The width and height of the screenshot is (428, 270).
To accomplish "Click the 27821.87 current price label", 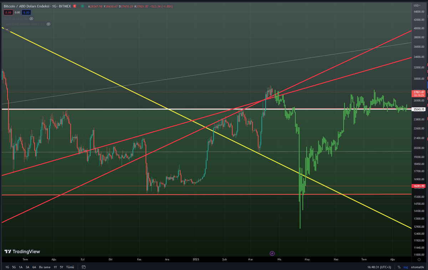I will 419,94.
